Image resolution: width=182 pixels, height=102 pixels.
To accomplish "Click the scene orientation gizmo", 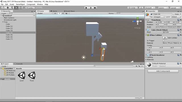I will [138, 21].
